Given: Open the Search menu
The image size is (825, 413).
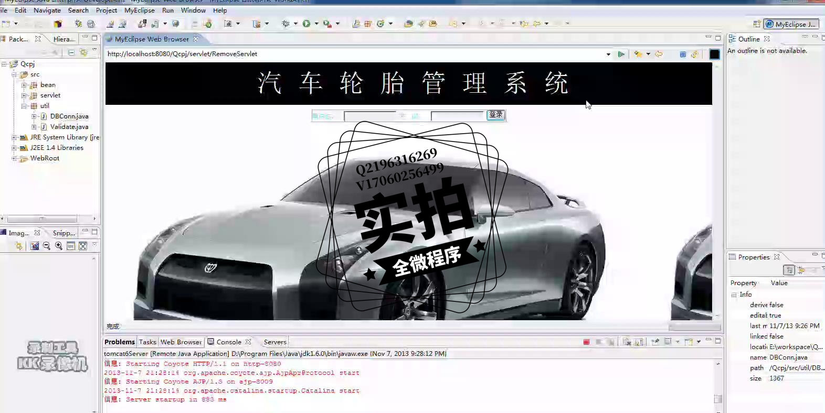Looking at the screenshot, I should click(x=78, y=10).
